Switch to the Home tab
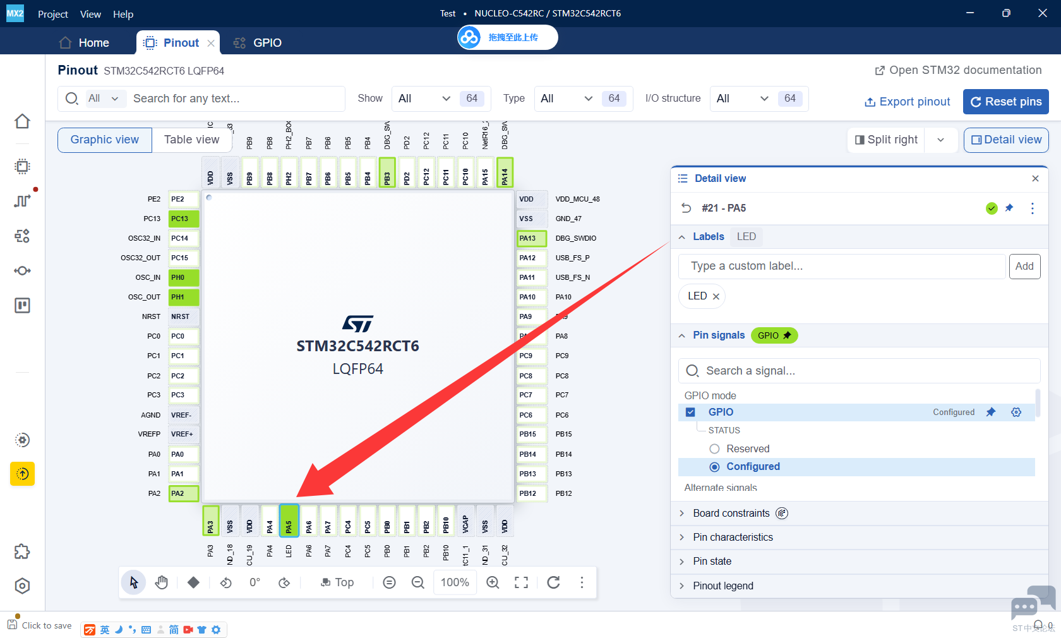Screen dimensions: 1061x638 (84, 43)
